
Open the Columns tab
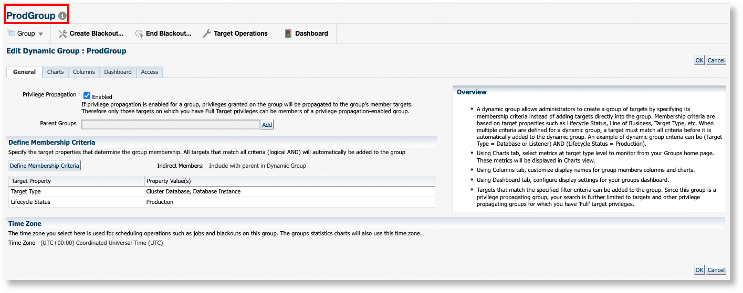[x=84, y=72]
